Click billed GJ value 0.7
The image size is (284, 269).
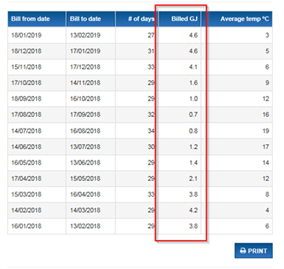pyautogui.click(x=193, y=114)
